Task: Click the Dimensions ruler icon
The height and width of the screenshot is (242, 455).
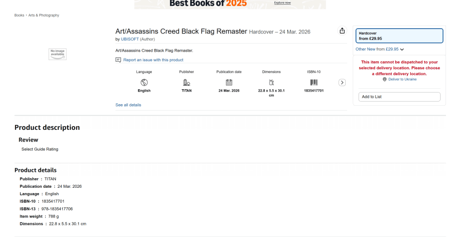Action: click(x=271, y=82)
